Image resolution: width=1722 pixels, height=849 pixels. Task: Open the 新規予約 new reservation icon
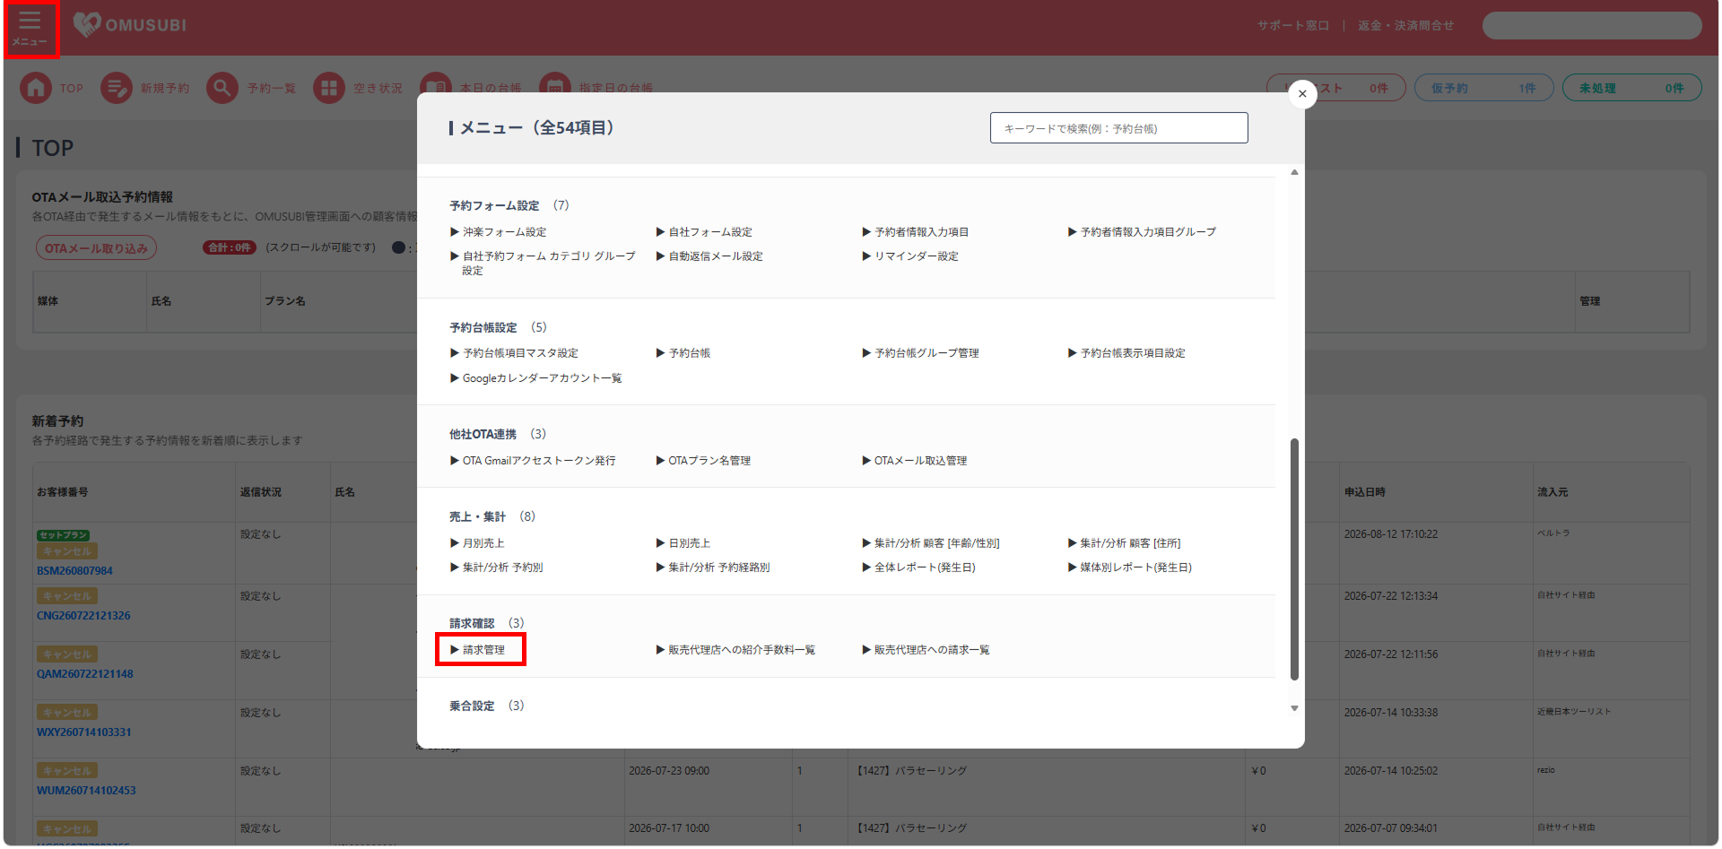(x=117, y=88)
